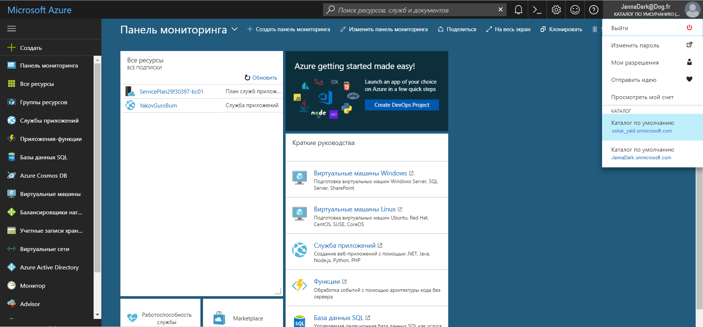703x327 pixels.
Task: Click the Базы данных SQL icon
Action: point(12,157)
